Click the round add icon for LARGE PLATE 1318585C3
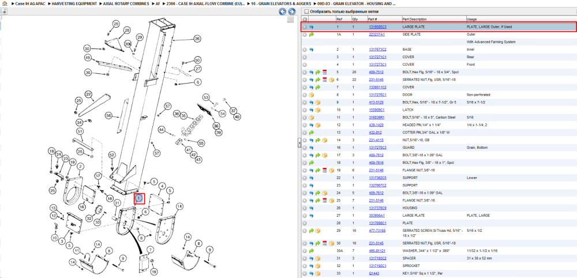Image resolution: width=577 pixels, height=278 pixels. click(305, 27)
